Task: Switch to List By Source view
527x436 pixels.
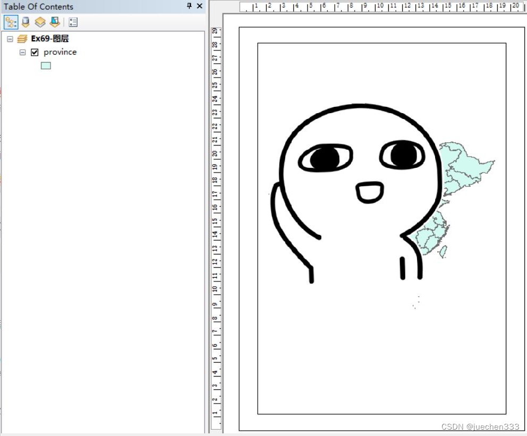Action: 25,22
